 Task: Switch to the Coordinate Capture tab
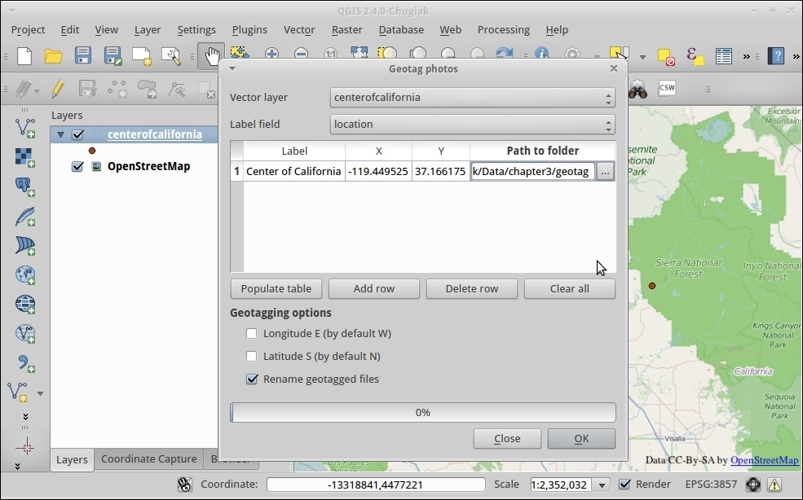coord(148,458)
